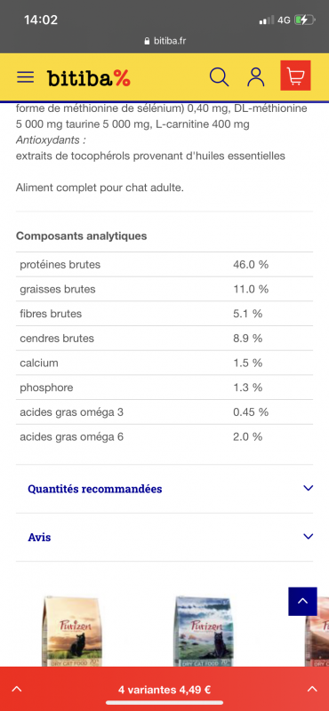Tap the battery icon in status bar
The image size is (329, 711).
(x=303, y=20)
